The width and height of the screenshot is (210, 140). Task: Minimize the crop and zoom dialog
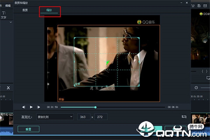point(181,3)
